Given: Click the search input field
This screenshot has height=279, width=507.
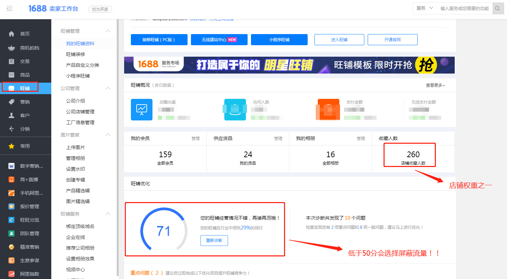Looking at the screenshot, I should point(464,8).
